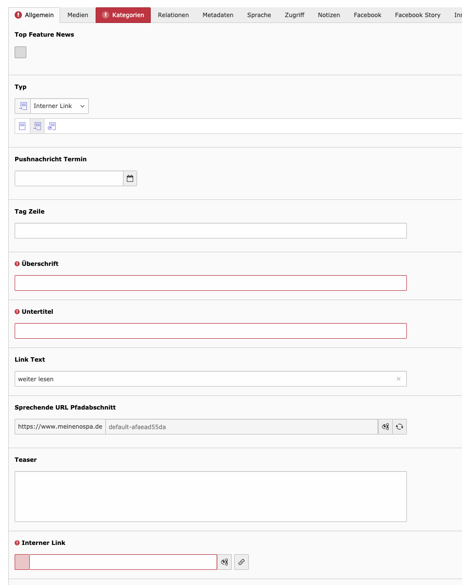Select the external link type icon
This screenshot has height=585, width=462.
[52, 126]
